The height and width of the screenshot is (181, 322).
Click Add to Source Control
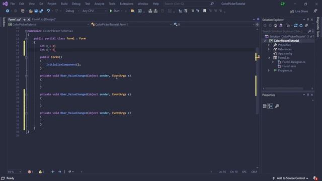coord(290,178)
